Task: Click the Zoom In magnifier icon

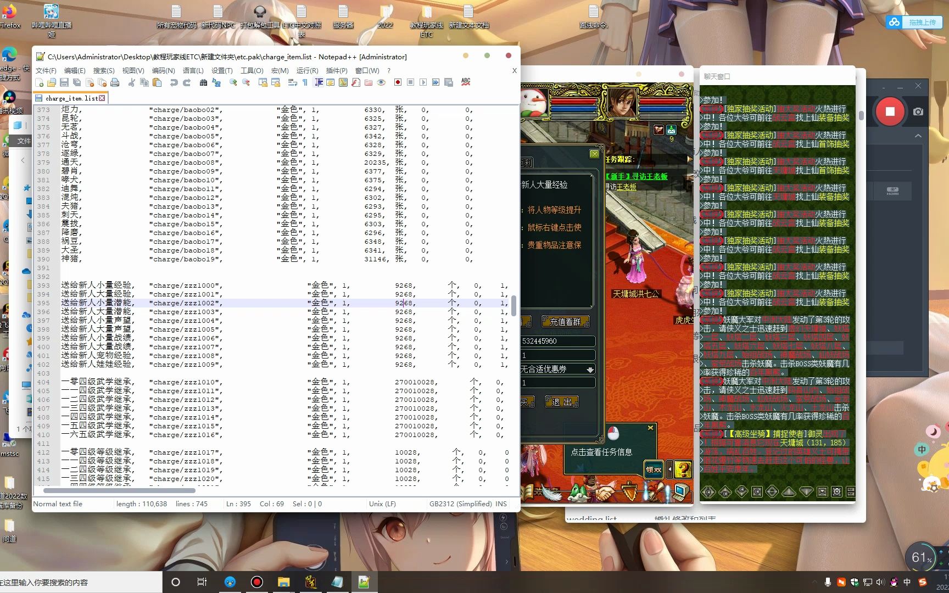Action: (233, 82)
